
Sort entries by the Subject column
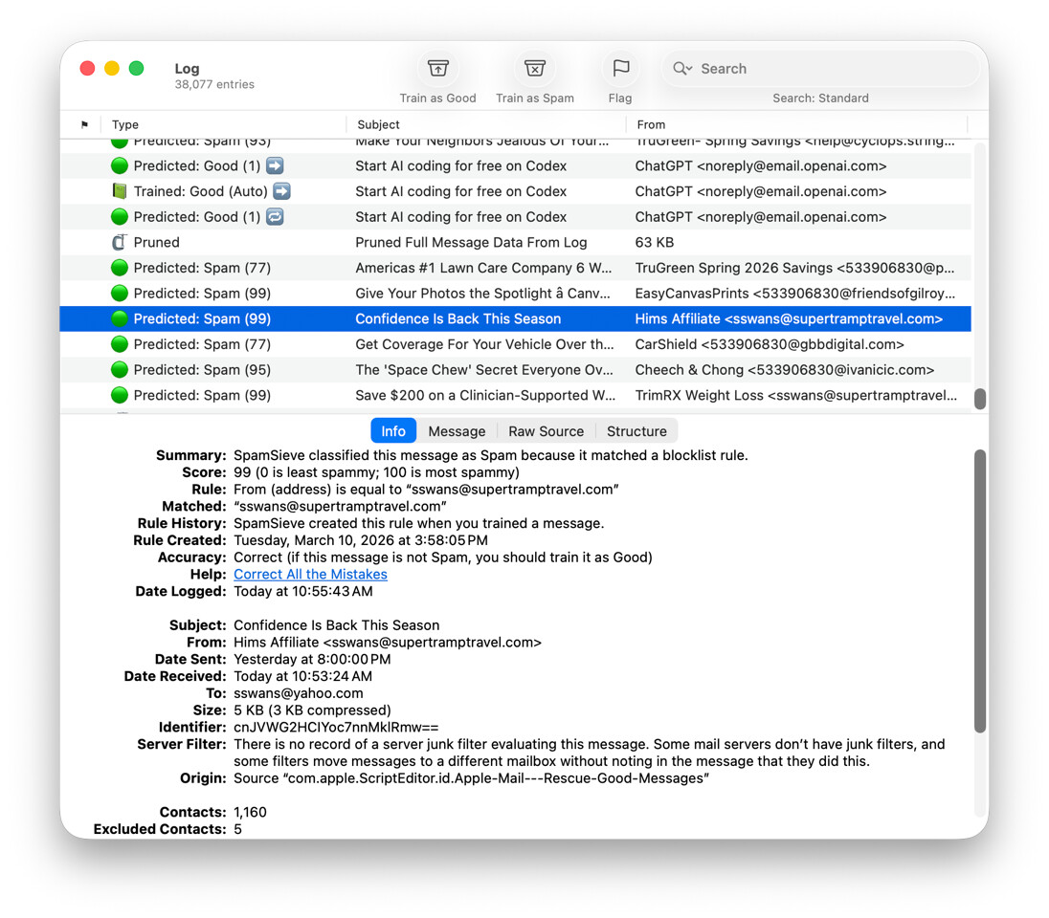coord(485,124)
